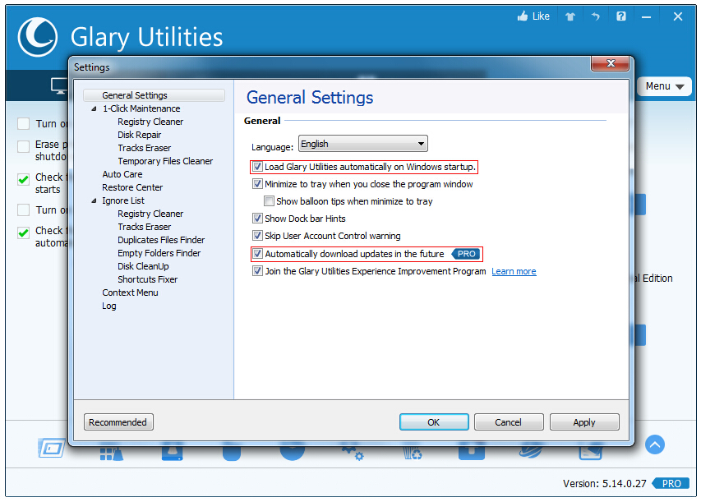701x502 pixels.
Task: Select Shortcuts Fixer in tree
Action: pos(148,279)
